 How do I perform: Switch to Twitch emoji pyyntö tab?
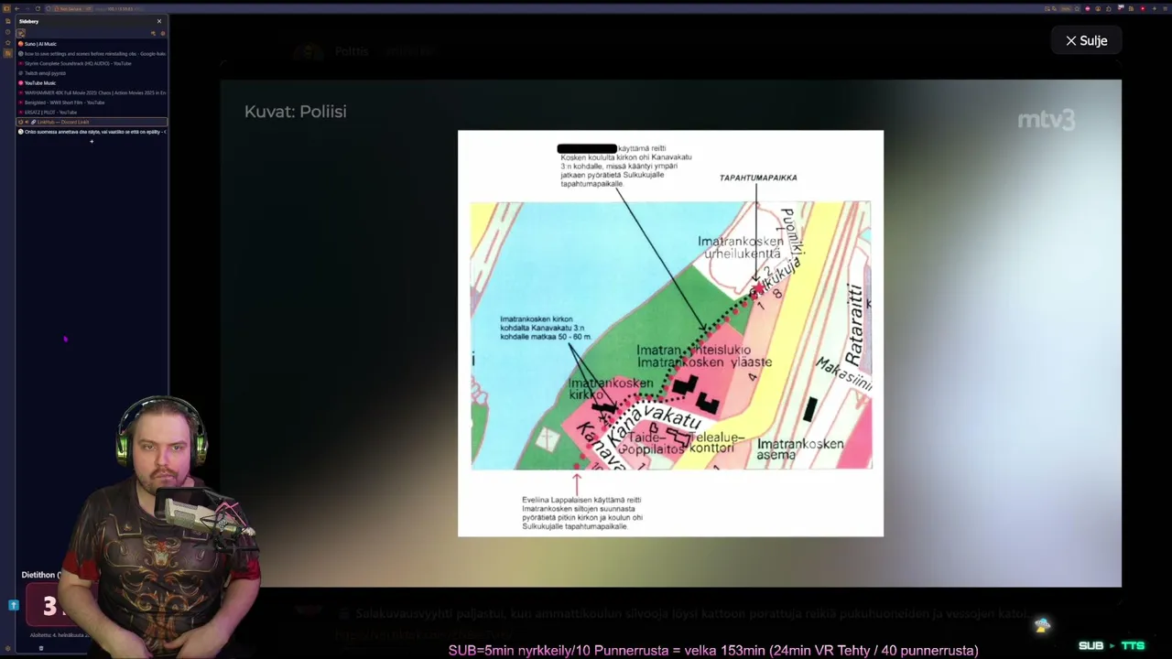tap(92, 73)
